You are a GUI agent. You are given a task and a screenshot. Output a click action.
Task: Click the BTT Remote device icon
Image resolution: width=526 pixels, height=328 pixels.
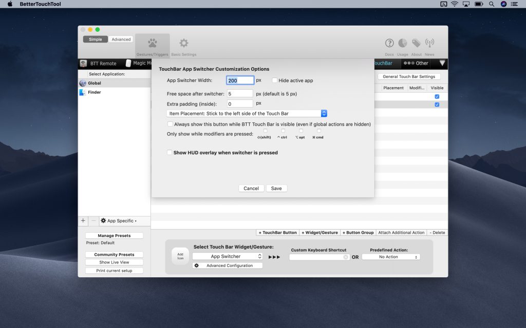point(83,63)
